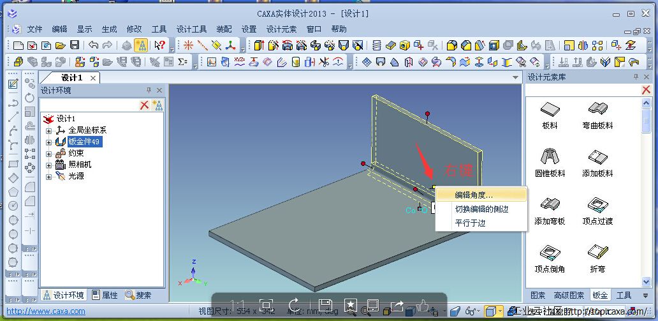The width and height of the screenshot is (658, 321).
Task: Click the yellow stacked blocks assembly icon
Action: point(18,62)
